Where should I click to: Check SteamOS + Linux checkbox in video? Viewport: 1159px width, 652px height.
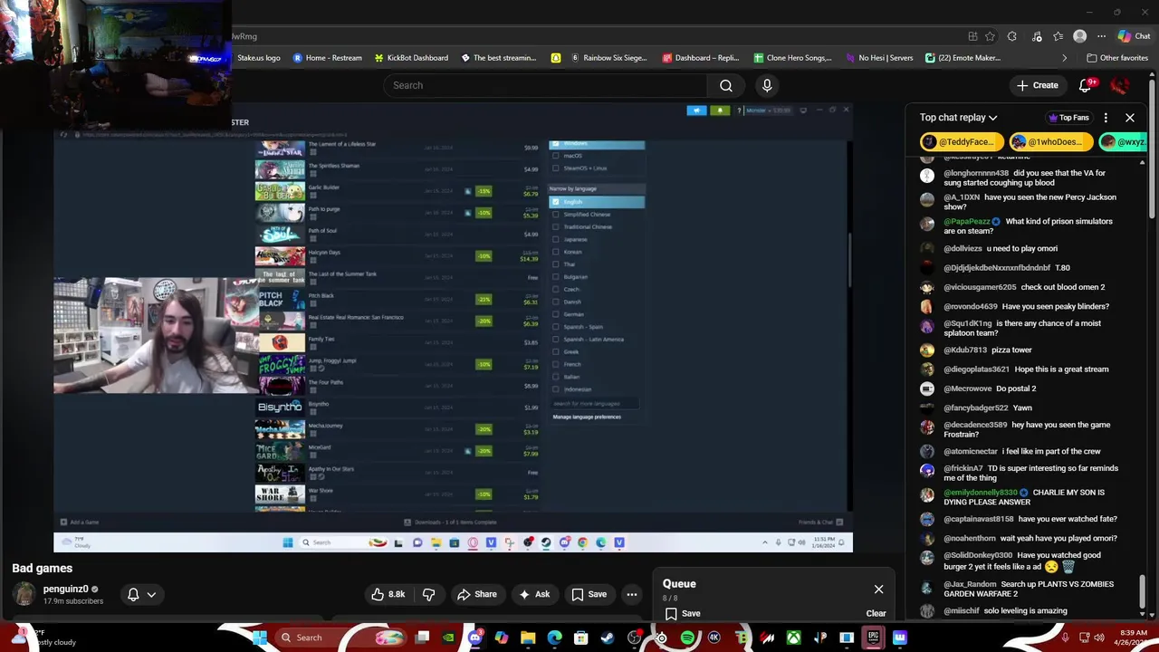coord(555,168)
